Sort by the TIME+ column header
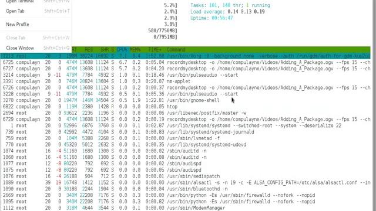 pyautogui.click(x=155, y=49)
